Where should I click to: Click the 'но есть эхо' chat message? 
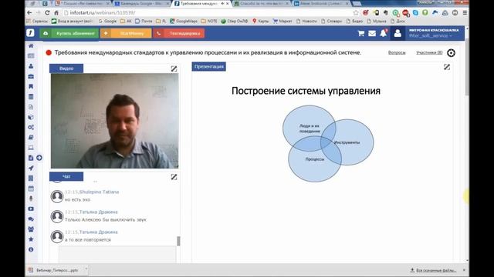coord(77,199)
